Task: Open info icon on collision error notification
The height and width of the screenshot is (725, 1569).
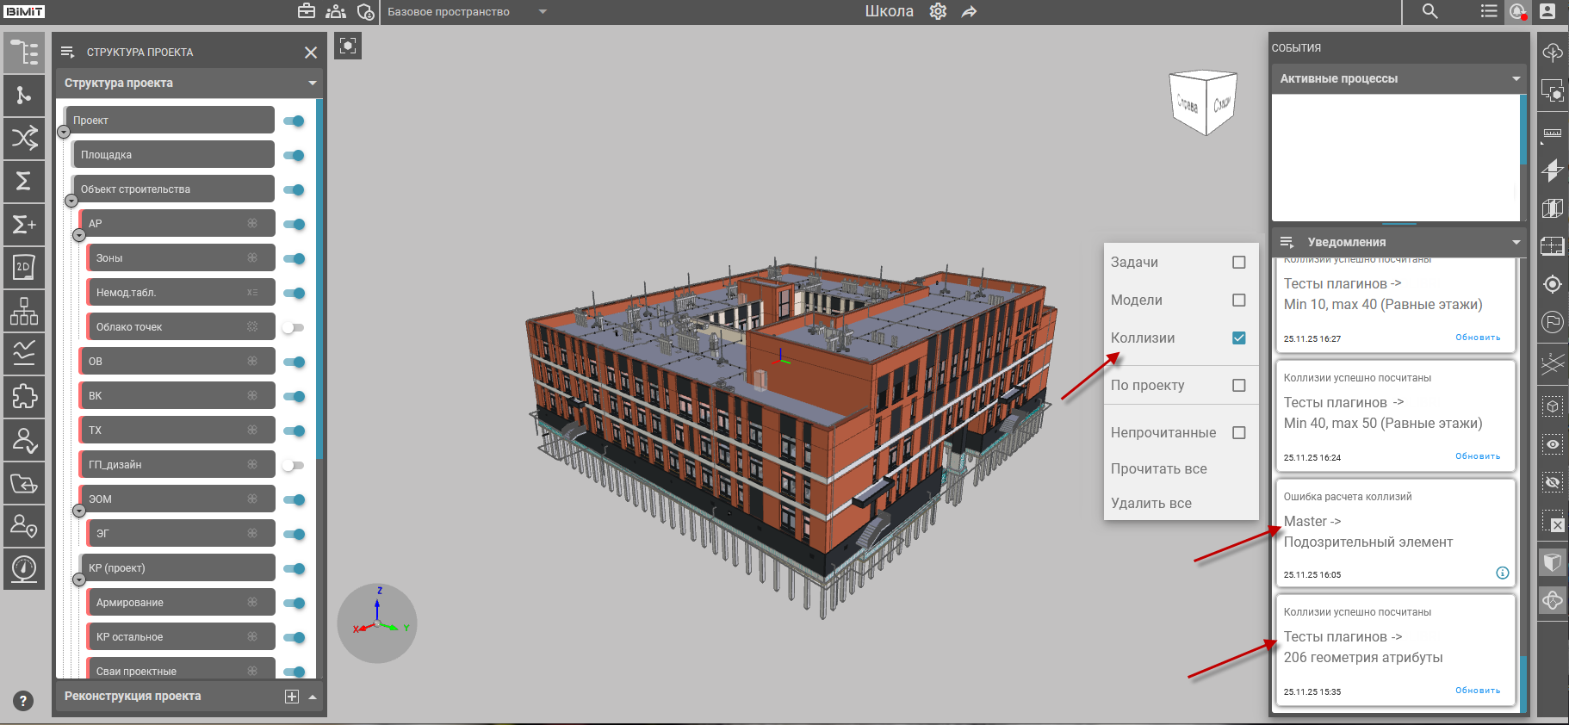Action: coord(1502,573)
